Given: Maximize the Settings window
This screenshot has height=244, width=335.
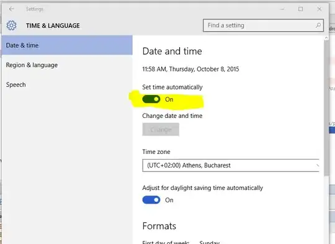Looking at the screenshot, I should 301,9.
